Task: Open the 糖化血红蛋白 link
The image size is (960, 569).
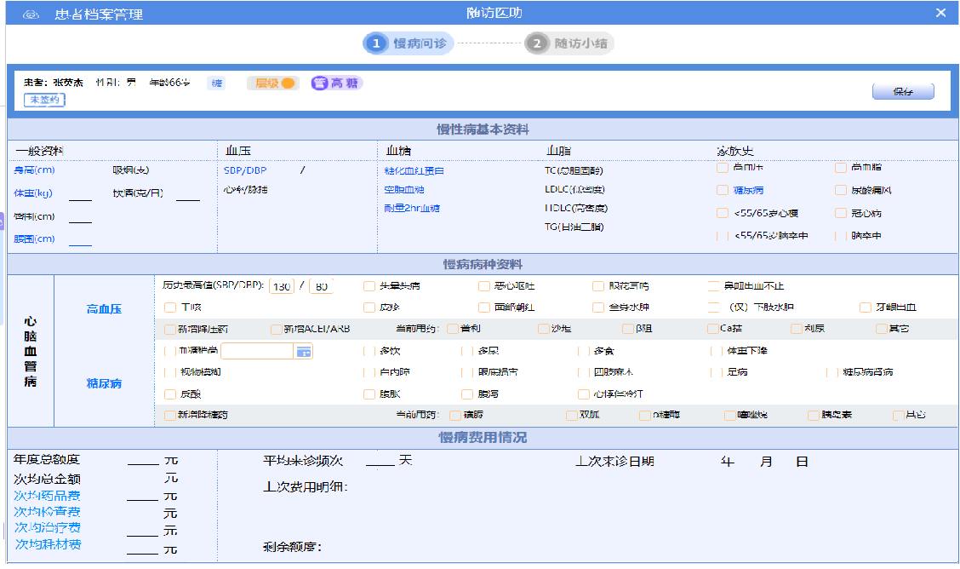Action: click(414, 171)
